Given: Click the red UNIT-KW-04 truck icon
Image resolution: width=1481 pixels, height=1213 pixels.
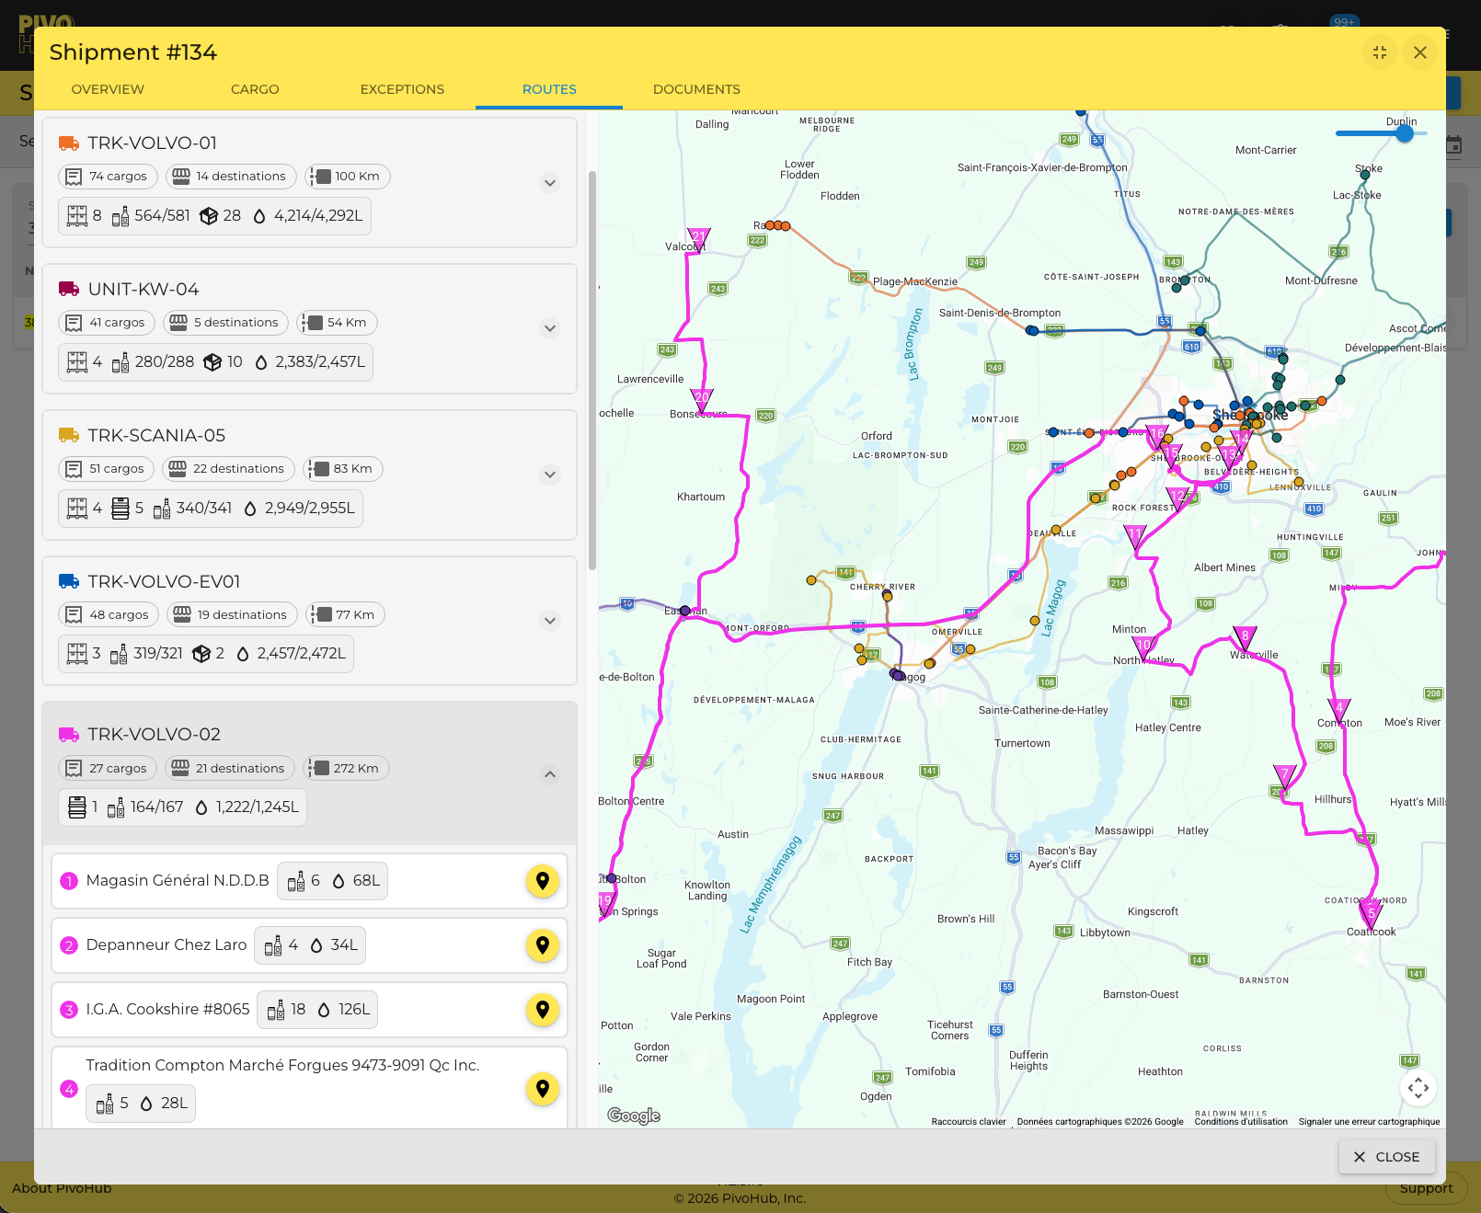Looking at the screenshot, I should click(69, 290).
